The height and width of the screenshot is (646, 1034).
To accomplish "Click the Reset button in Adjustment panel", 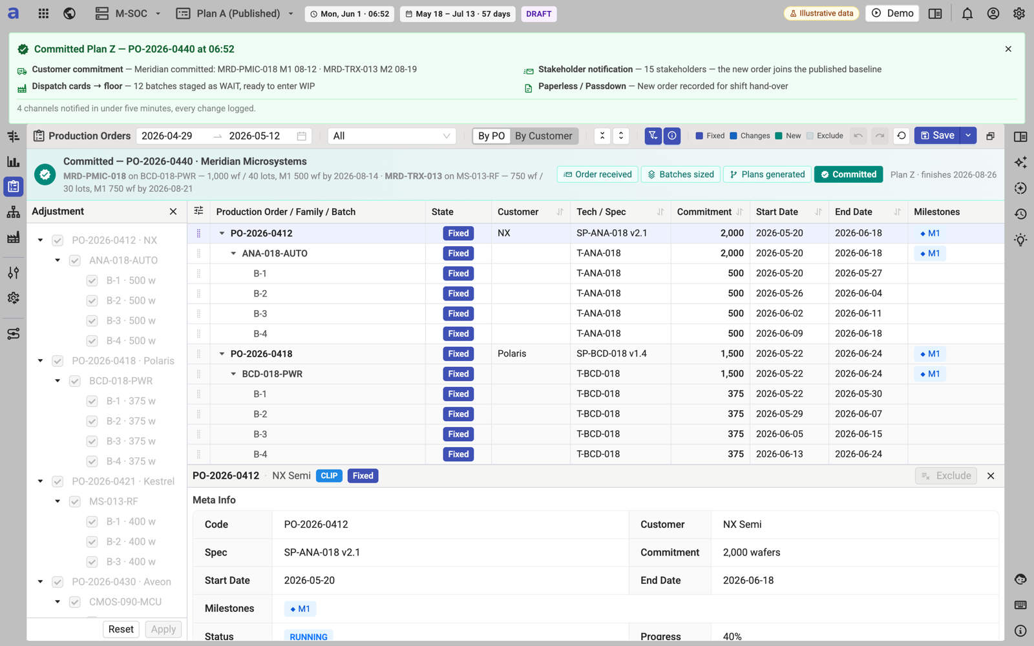I will 121,629.
